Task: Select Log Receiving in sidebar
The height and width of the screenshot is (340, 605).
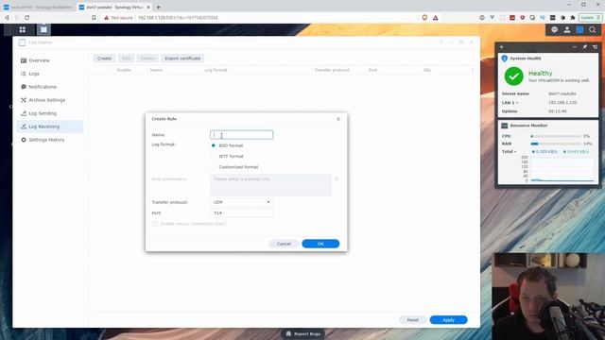Action: pyautogui.click(x=50, y=127)
